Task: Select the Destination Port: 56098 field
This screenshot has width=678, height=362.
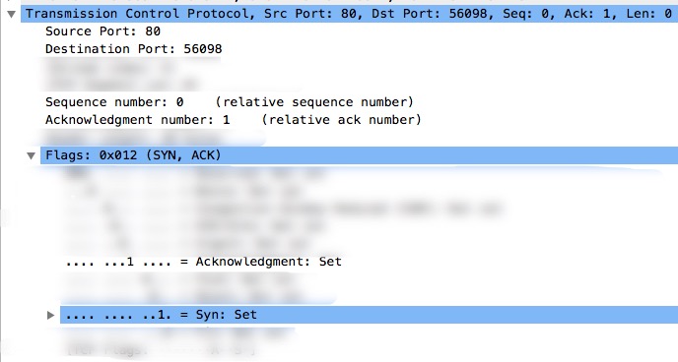Action: 134,49
